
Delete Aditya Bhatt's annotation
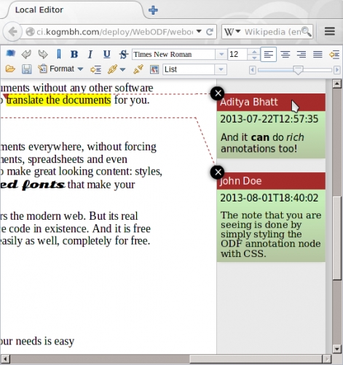tap(218, 93)
